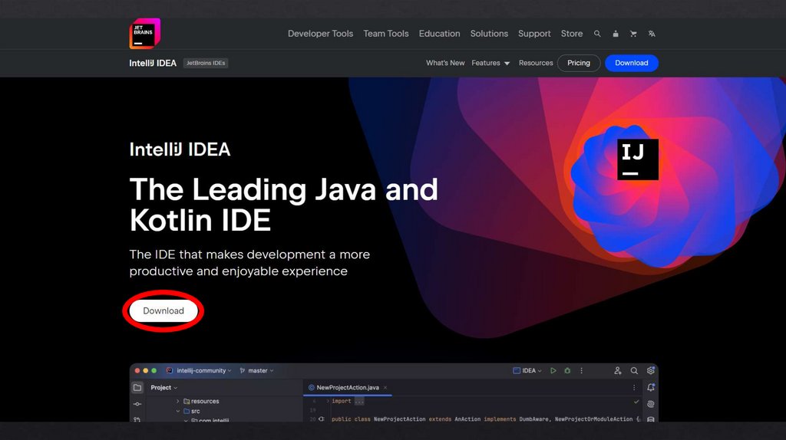Open the Commit tool window icon

click(x=137, y=404)
